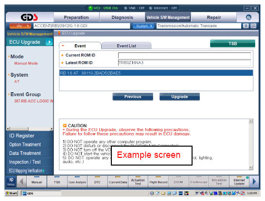Open the Current Data tool
The height and width of the screenshot is (201, 265).
pos(118,182)
